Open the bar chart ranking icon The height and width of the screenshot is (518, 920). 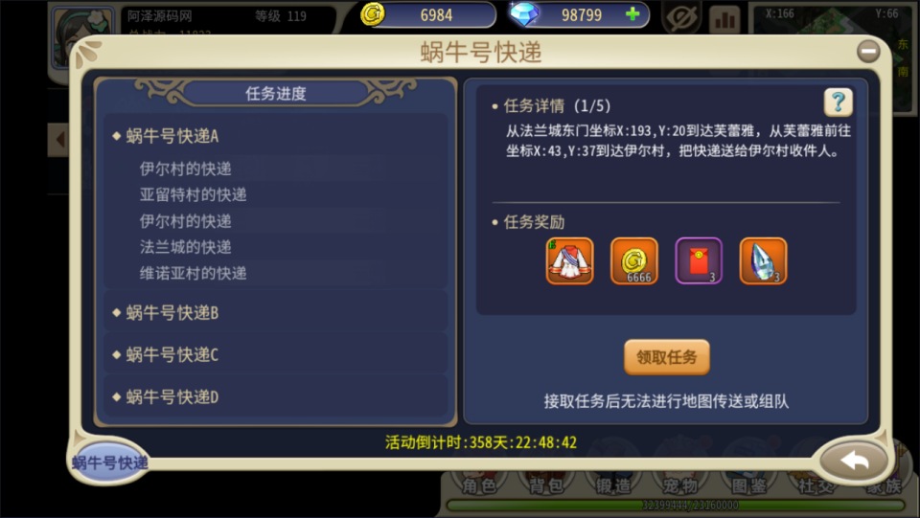[x=725, y=19]
